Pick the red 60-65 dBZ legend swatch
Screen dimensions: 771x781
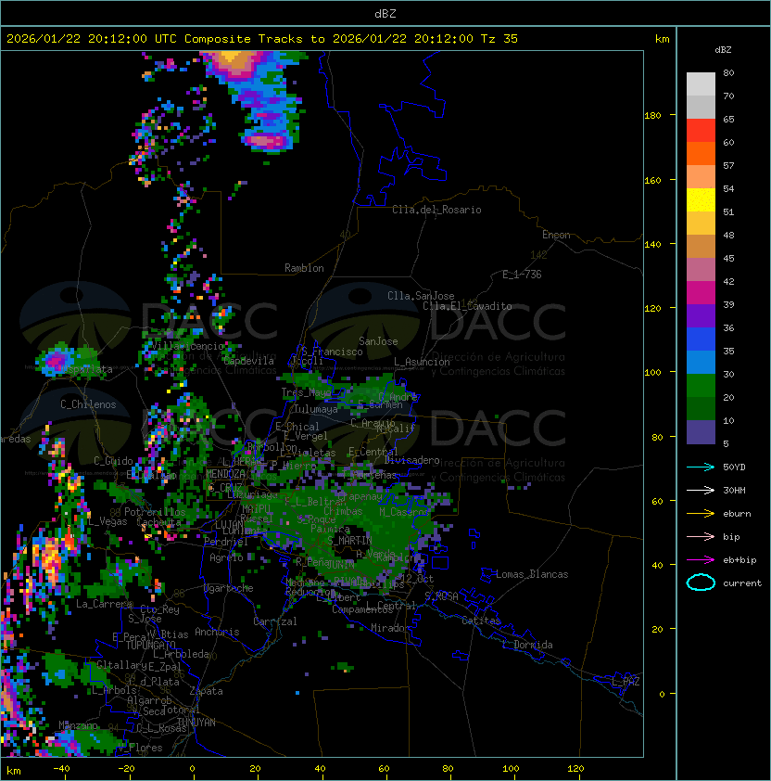pos(701,131)
